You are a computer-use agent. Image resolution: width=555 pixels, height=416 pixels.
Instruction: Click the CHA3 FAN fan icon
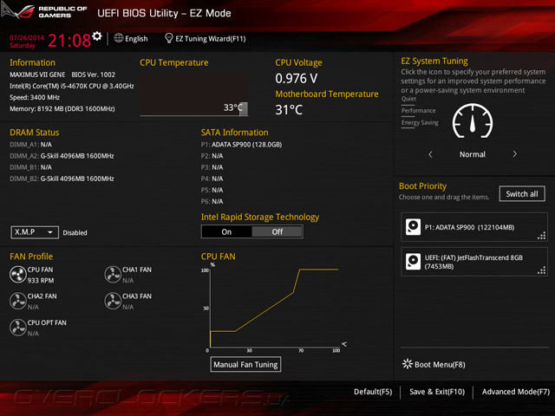click(113, 301)
